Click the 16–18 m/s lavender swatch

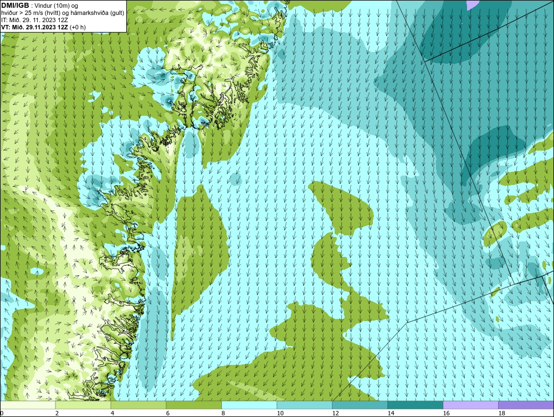click(470, 405)
